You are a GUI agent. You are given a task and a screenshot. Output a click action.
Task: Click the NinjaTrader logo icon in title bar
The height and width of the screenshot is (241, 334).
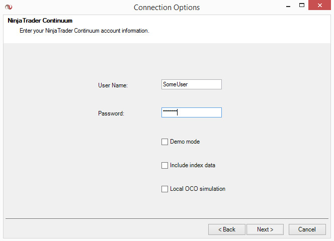click(x=9, y=7)
